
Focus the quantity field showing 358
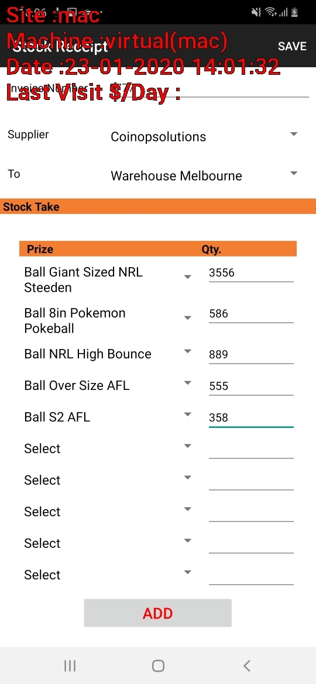pyautogui.click(x=251, y=418)
